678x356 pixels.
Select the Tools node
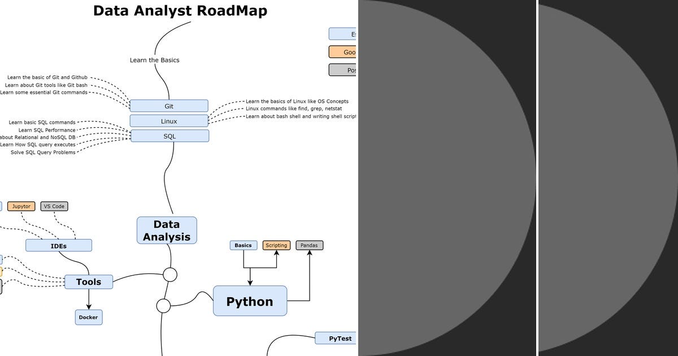pos(89,281)
